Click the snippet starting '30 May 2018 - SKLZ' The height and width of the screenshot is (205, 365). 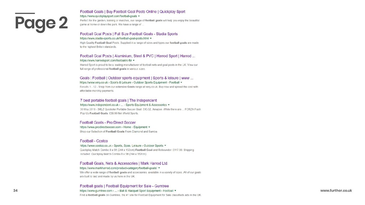click(140, 111)
